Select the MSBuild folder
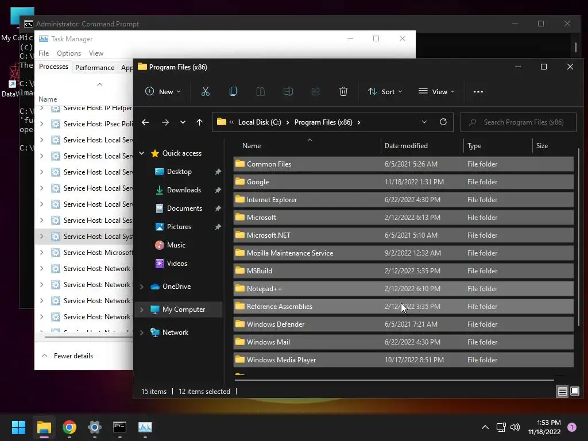The image size is (588, 441). pyautogui.click(x=404, y=271)
